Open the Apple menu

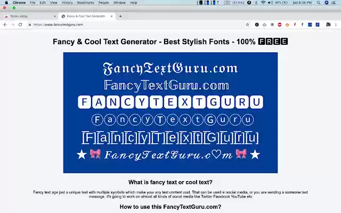pyautogui.click(x=6, y=3)
